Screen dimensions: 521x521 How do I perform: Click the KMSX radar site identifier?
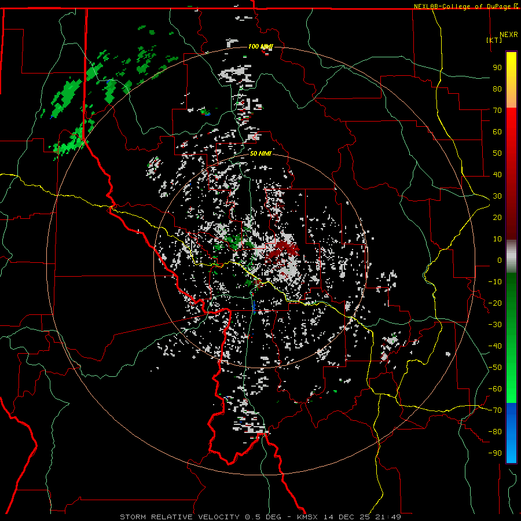307,517
